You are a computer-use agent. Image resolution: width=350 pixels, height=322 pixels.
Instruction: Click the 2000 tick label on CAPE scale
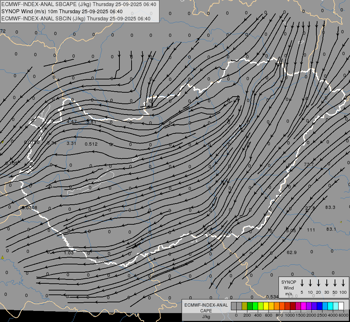tap(311, 315)
